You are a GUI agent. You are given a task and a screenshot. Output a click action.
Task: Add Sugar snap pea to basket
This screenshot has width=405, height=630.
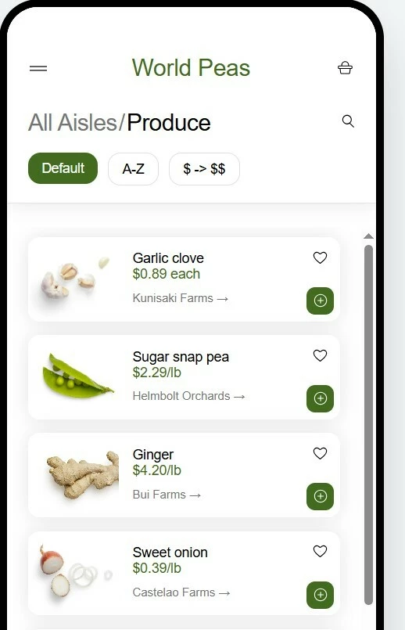tap(320, 398)
